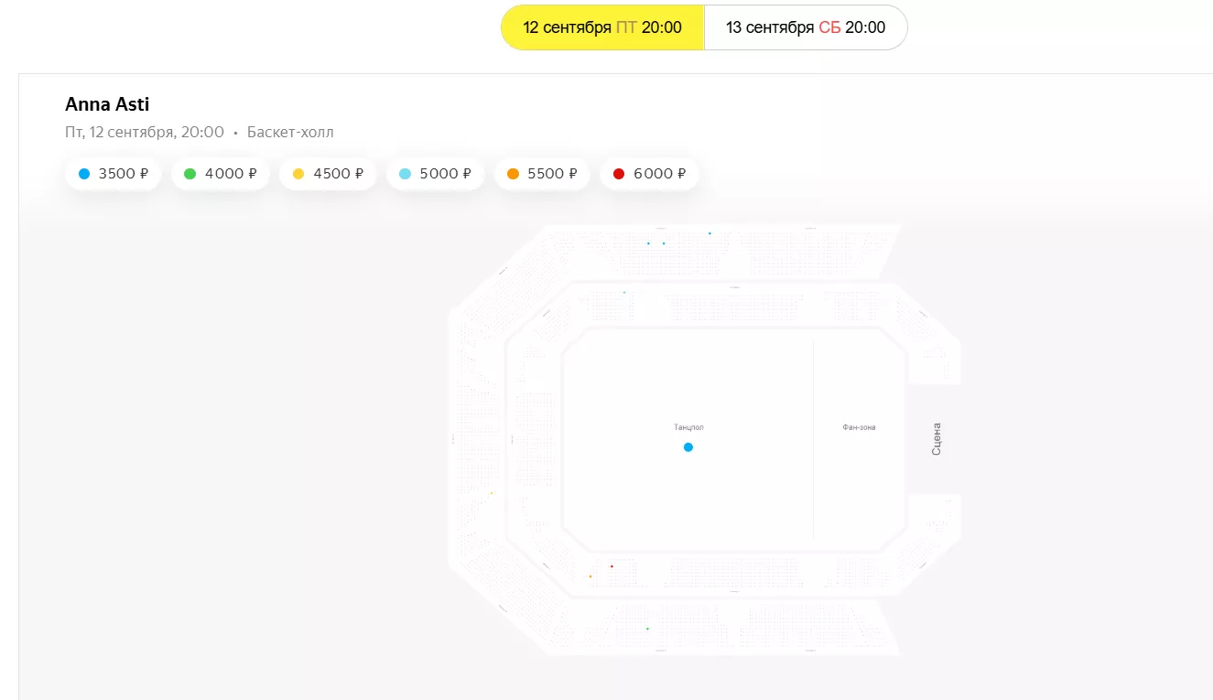This screenshot has width=1213, height=700.
Task: Click the light blue 5000 ₽ price chip
Action: click(x=435, y=174)
